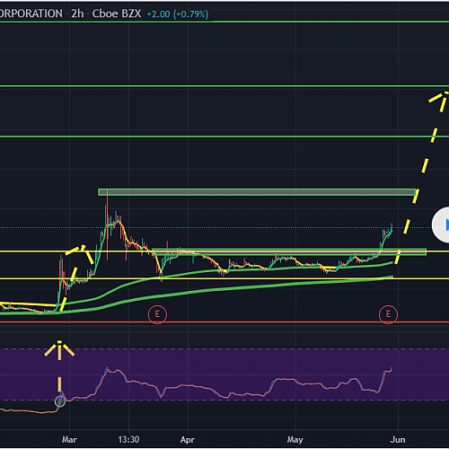Click the Jun label on time axis
This screenshot has width=449, height=449.
point(398,439)
